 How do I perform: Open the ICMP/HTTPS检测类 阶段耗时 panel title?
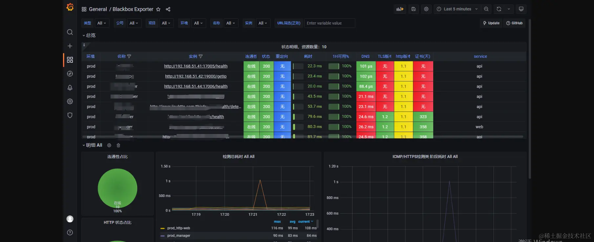click(x=425, y=157)
